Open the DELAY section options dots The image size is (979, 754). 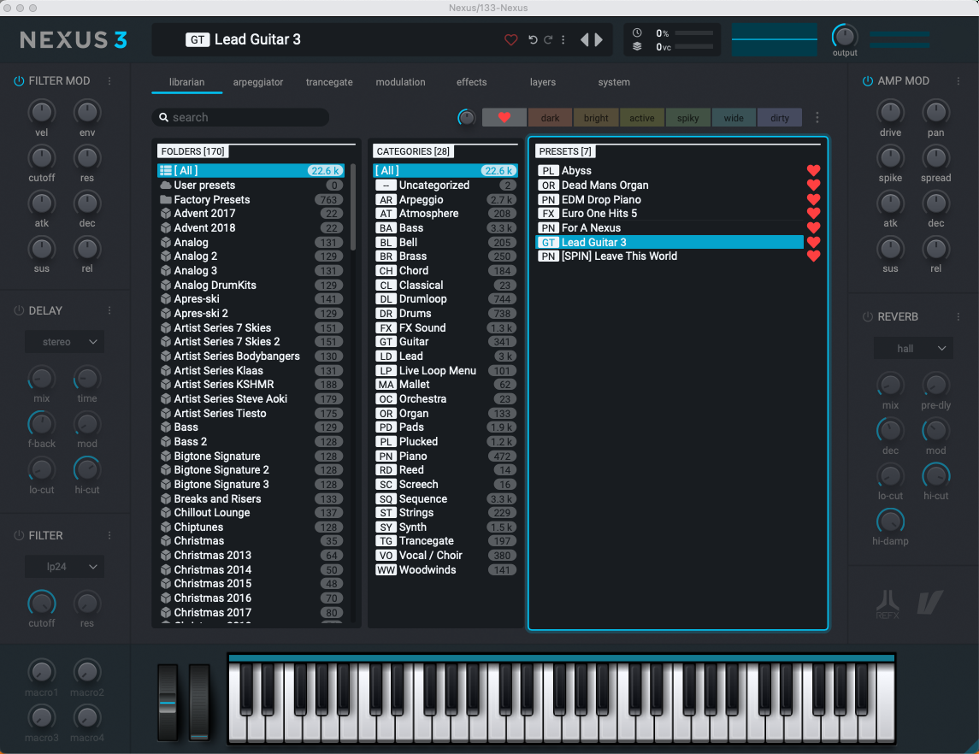110,311
